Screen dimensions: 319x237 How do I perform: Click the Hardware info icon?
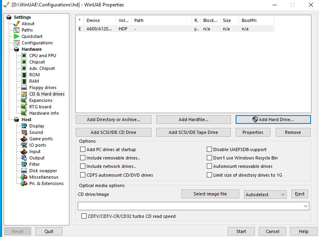click(x=24, y=113)
